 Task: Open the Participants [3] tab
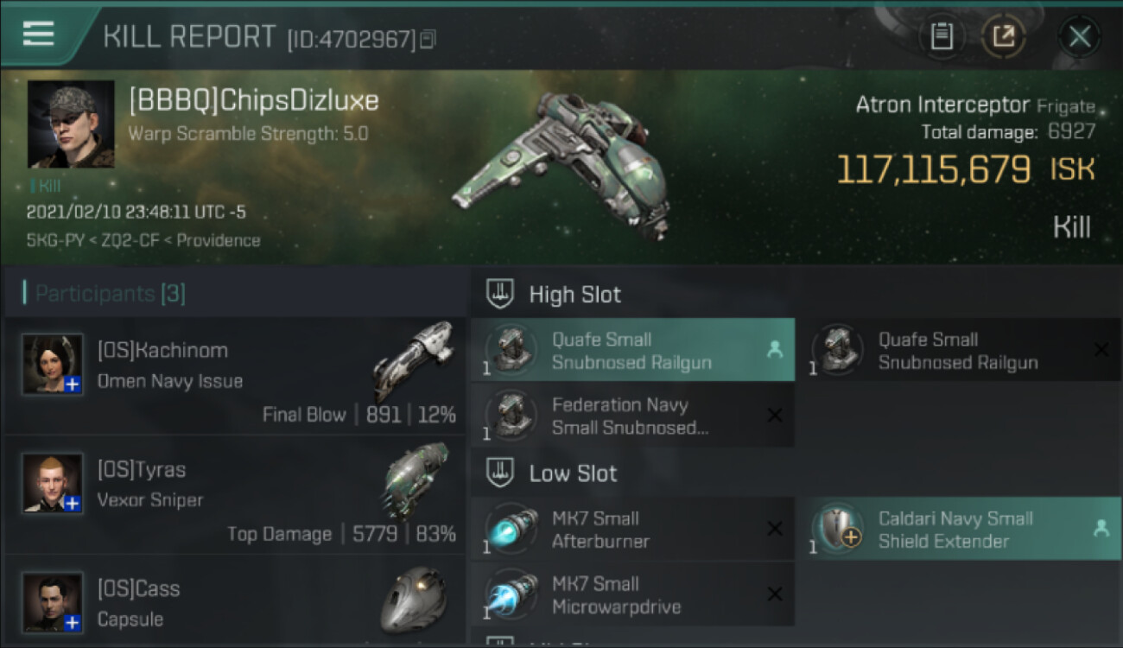coord(110,294)
